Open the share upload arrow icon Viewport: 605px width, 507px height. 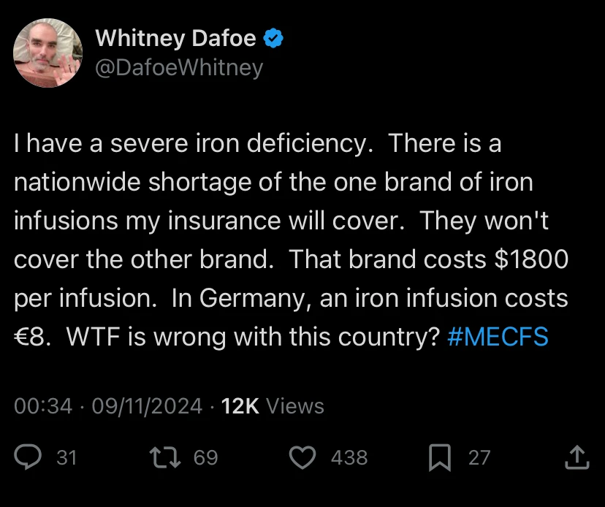click(x=577, y=457)
